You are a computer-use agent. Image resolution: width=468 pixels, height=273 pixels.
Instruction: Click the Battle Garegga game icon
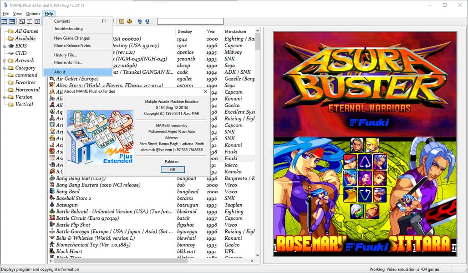(x=52, y=231)
